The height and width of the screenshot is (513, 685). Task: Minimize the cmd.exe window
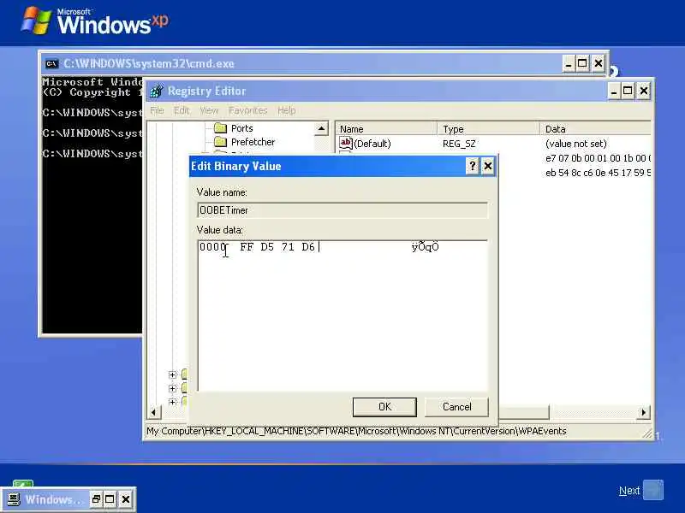[569, 64]
